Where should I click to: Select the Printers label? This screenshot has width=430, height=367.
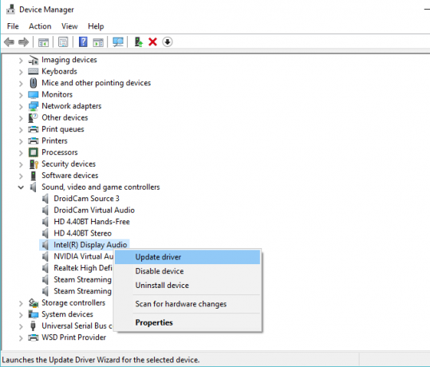point(54,140)
